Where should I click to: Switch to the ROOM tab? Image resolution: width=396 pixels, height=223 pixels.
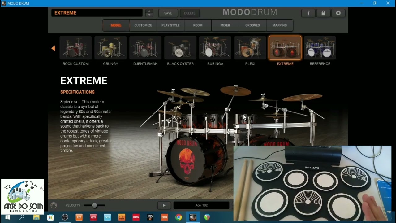tap(198, 25)
